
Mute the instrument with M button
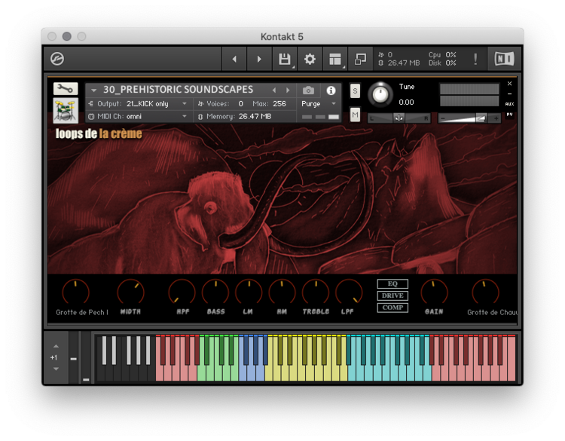pos(355,115)
